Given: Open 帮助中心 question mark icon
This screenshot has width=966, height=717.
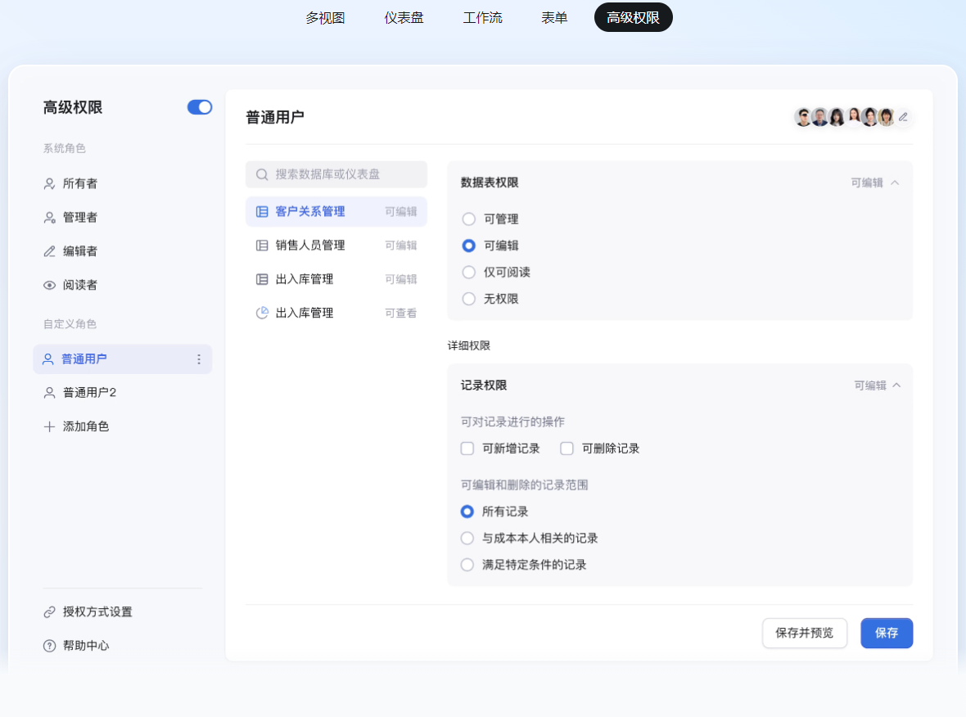Looking at the screenshot, I should tap(49, 646).
